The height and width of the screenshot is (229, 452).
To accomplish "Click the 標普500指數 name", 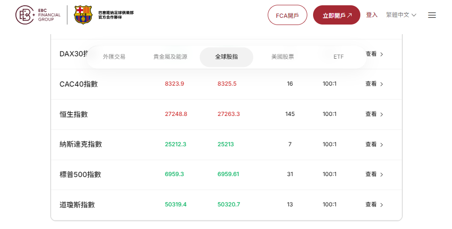I will (80, 175).
